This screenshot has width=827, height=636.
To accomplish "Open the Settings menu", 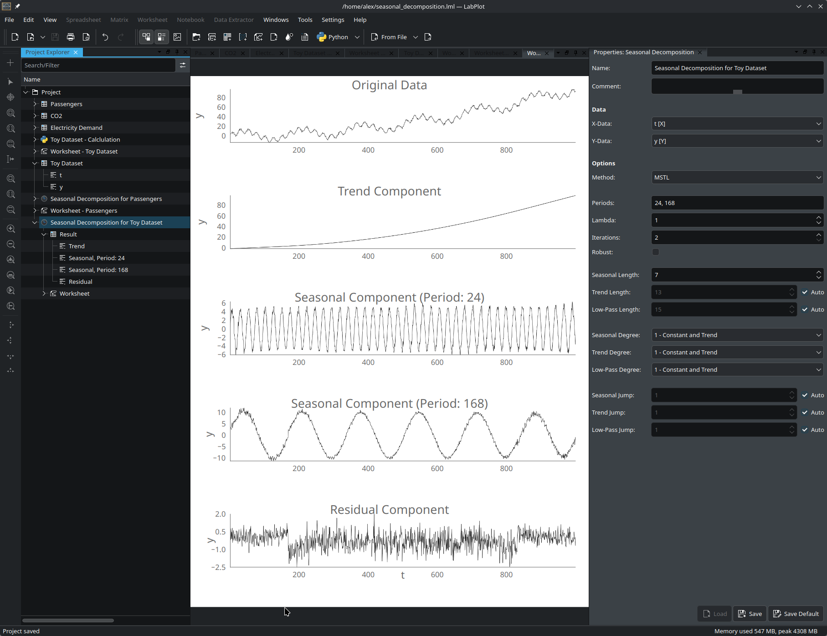I will pos(333,20).
